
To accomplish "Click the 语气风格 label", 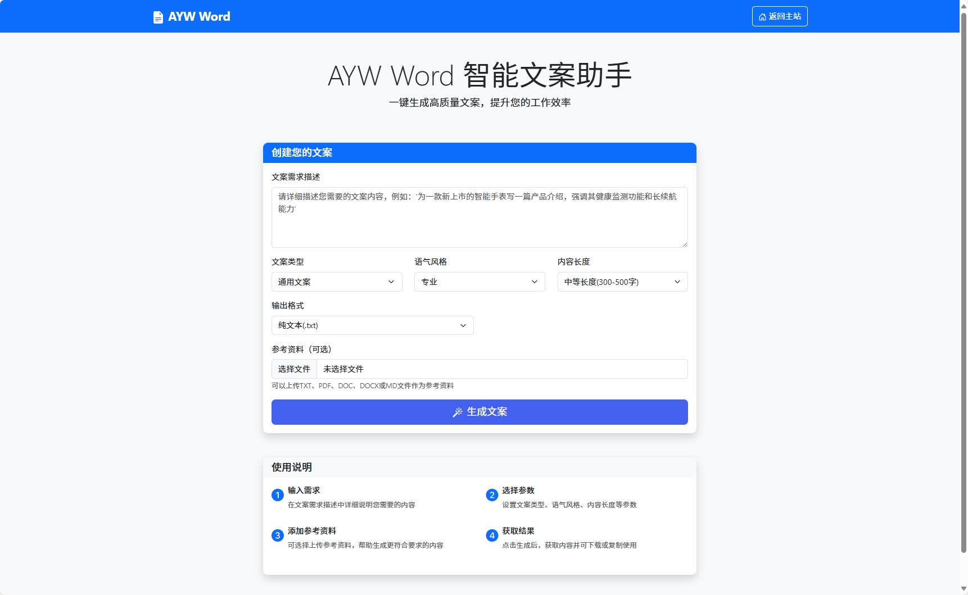I will pos(431,262).
